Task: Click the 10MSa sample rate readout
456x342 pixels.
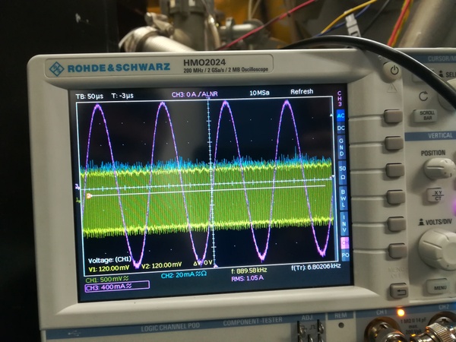Action: [x=259, y=93]
